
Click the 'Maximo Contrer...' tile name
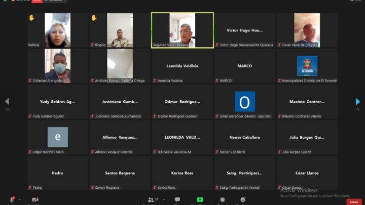307,102
